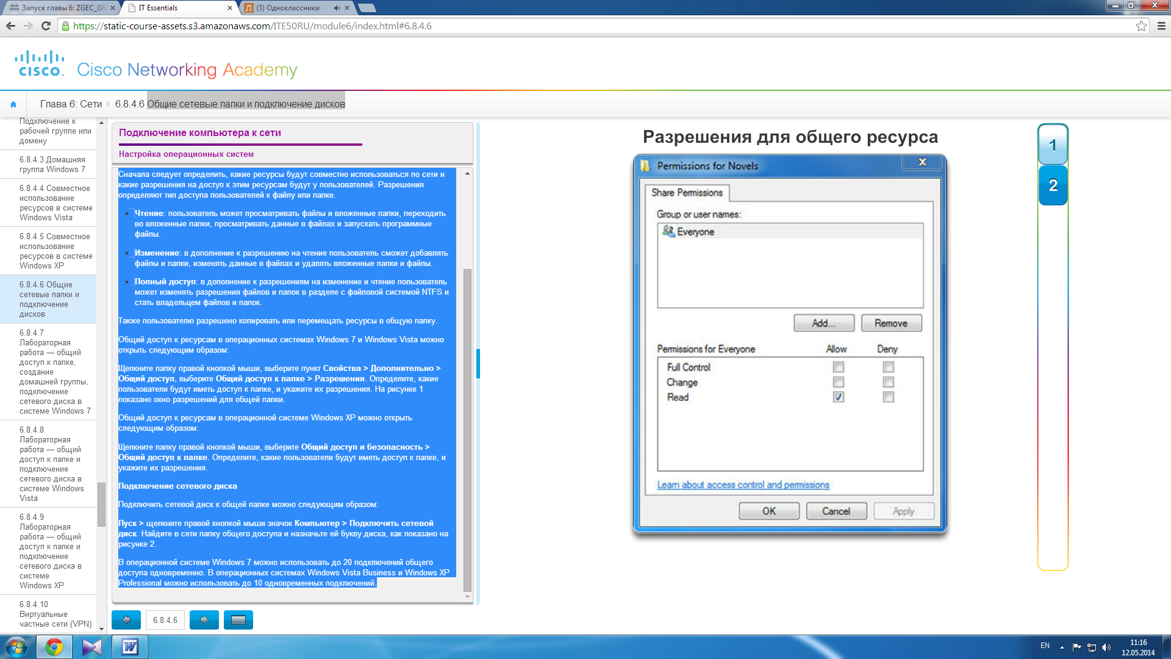Click the network icon in system tray
The width and height of the screenshot is (1171, 659).
1092,647
